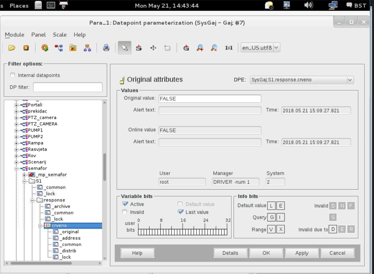Open the DPE dropdown list
The height and width of the screenshot is (274, 374).
click(x=350, y=80)
